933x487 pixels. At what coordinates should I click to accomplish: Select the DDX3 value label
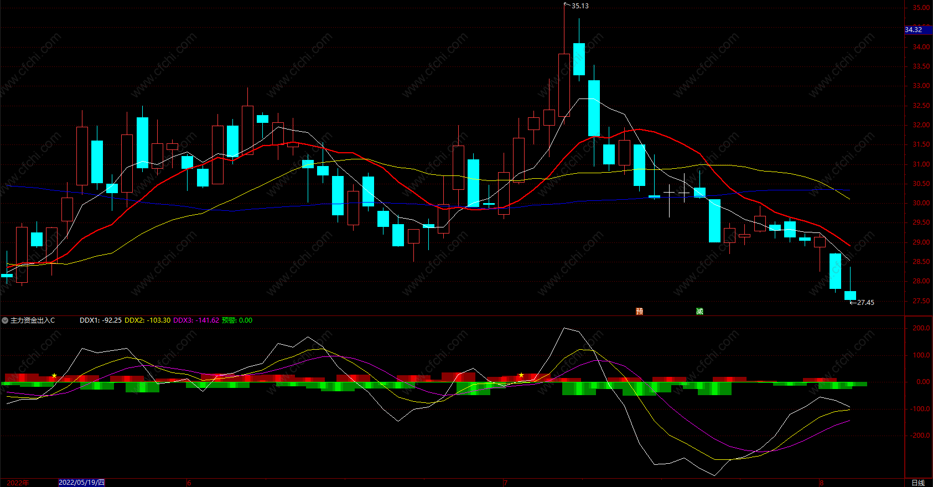click(x=196, y=320)
